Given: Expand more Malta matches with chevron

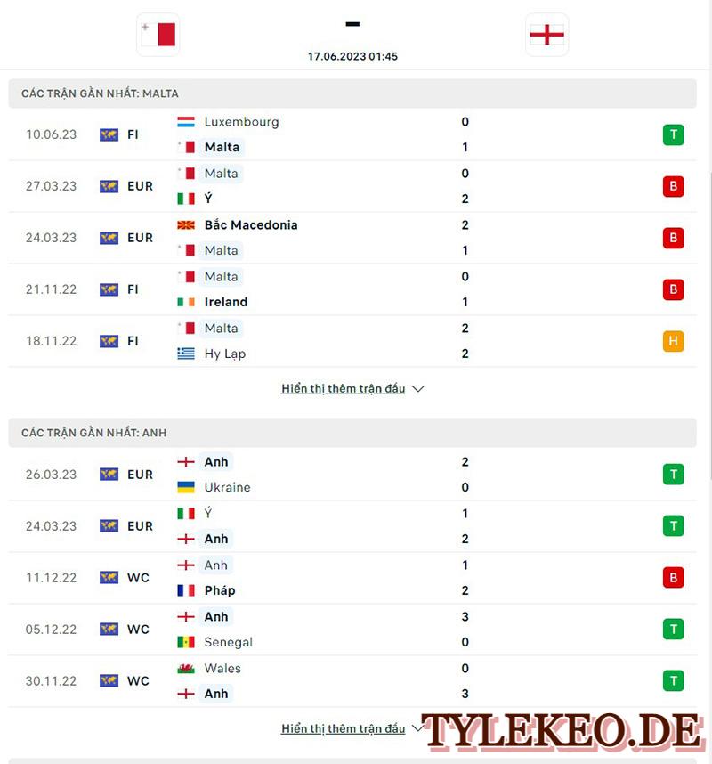Looking at the screenshot, I should (x=417, y=389).
